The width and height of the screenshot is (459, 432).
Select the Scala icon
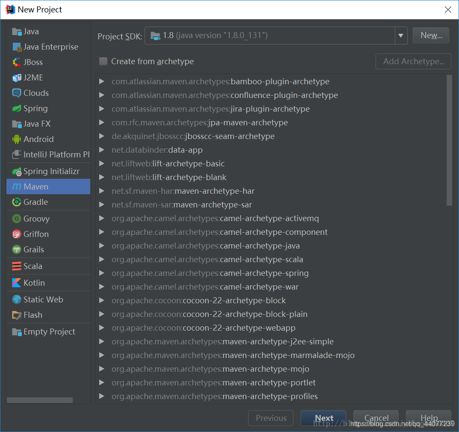click(17, 266)
